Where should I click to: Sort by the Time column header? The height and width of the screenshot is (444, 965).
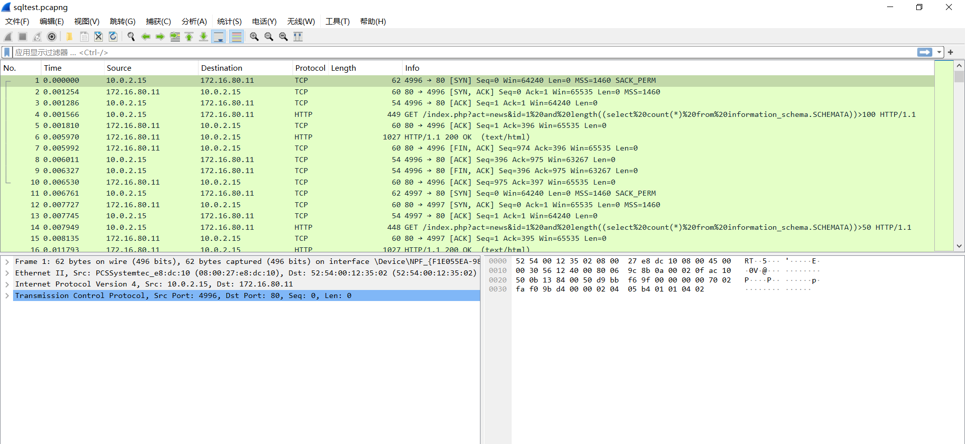(73, 68)
